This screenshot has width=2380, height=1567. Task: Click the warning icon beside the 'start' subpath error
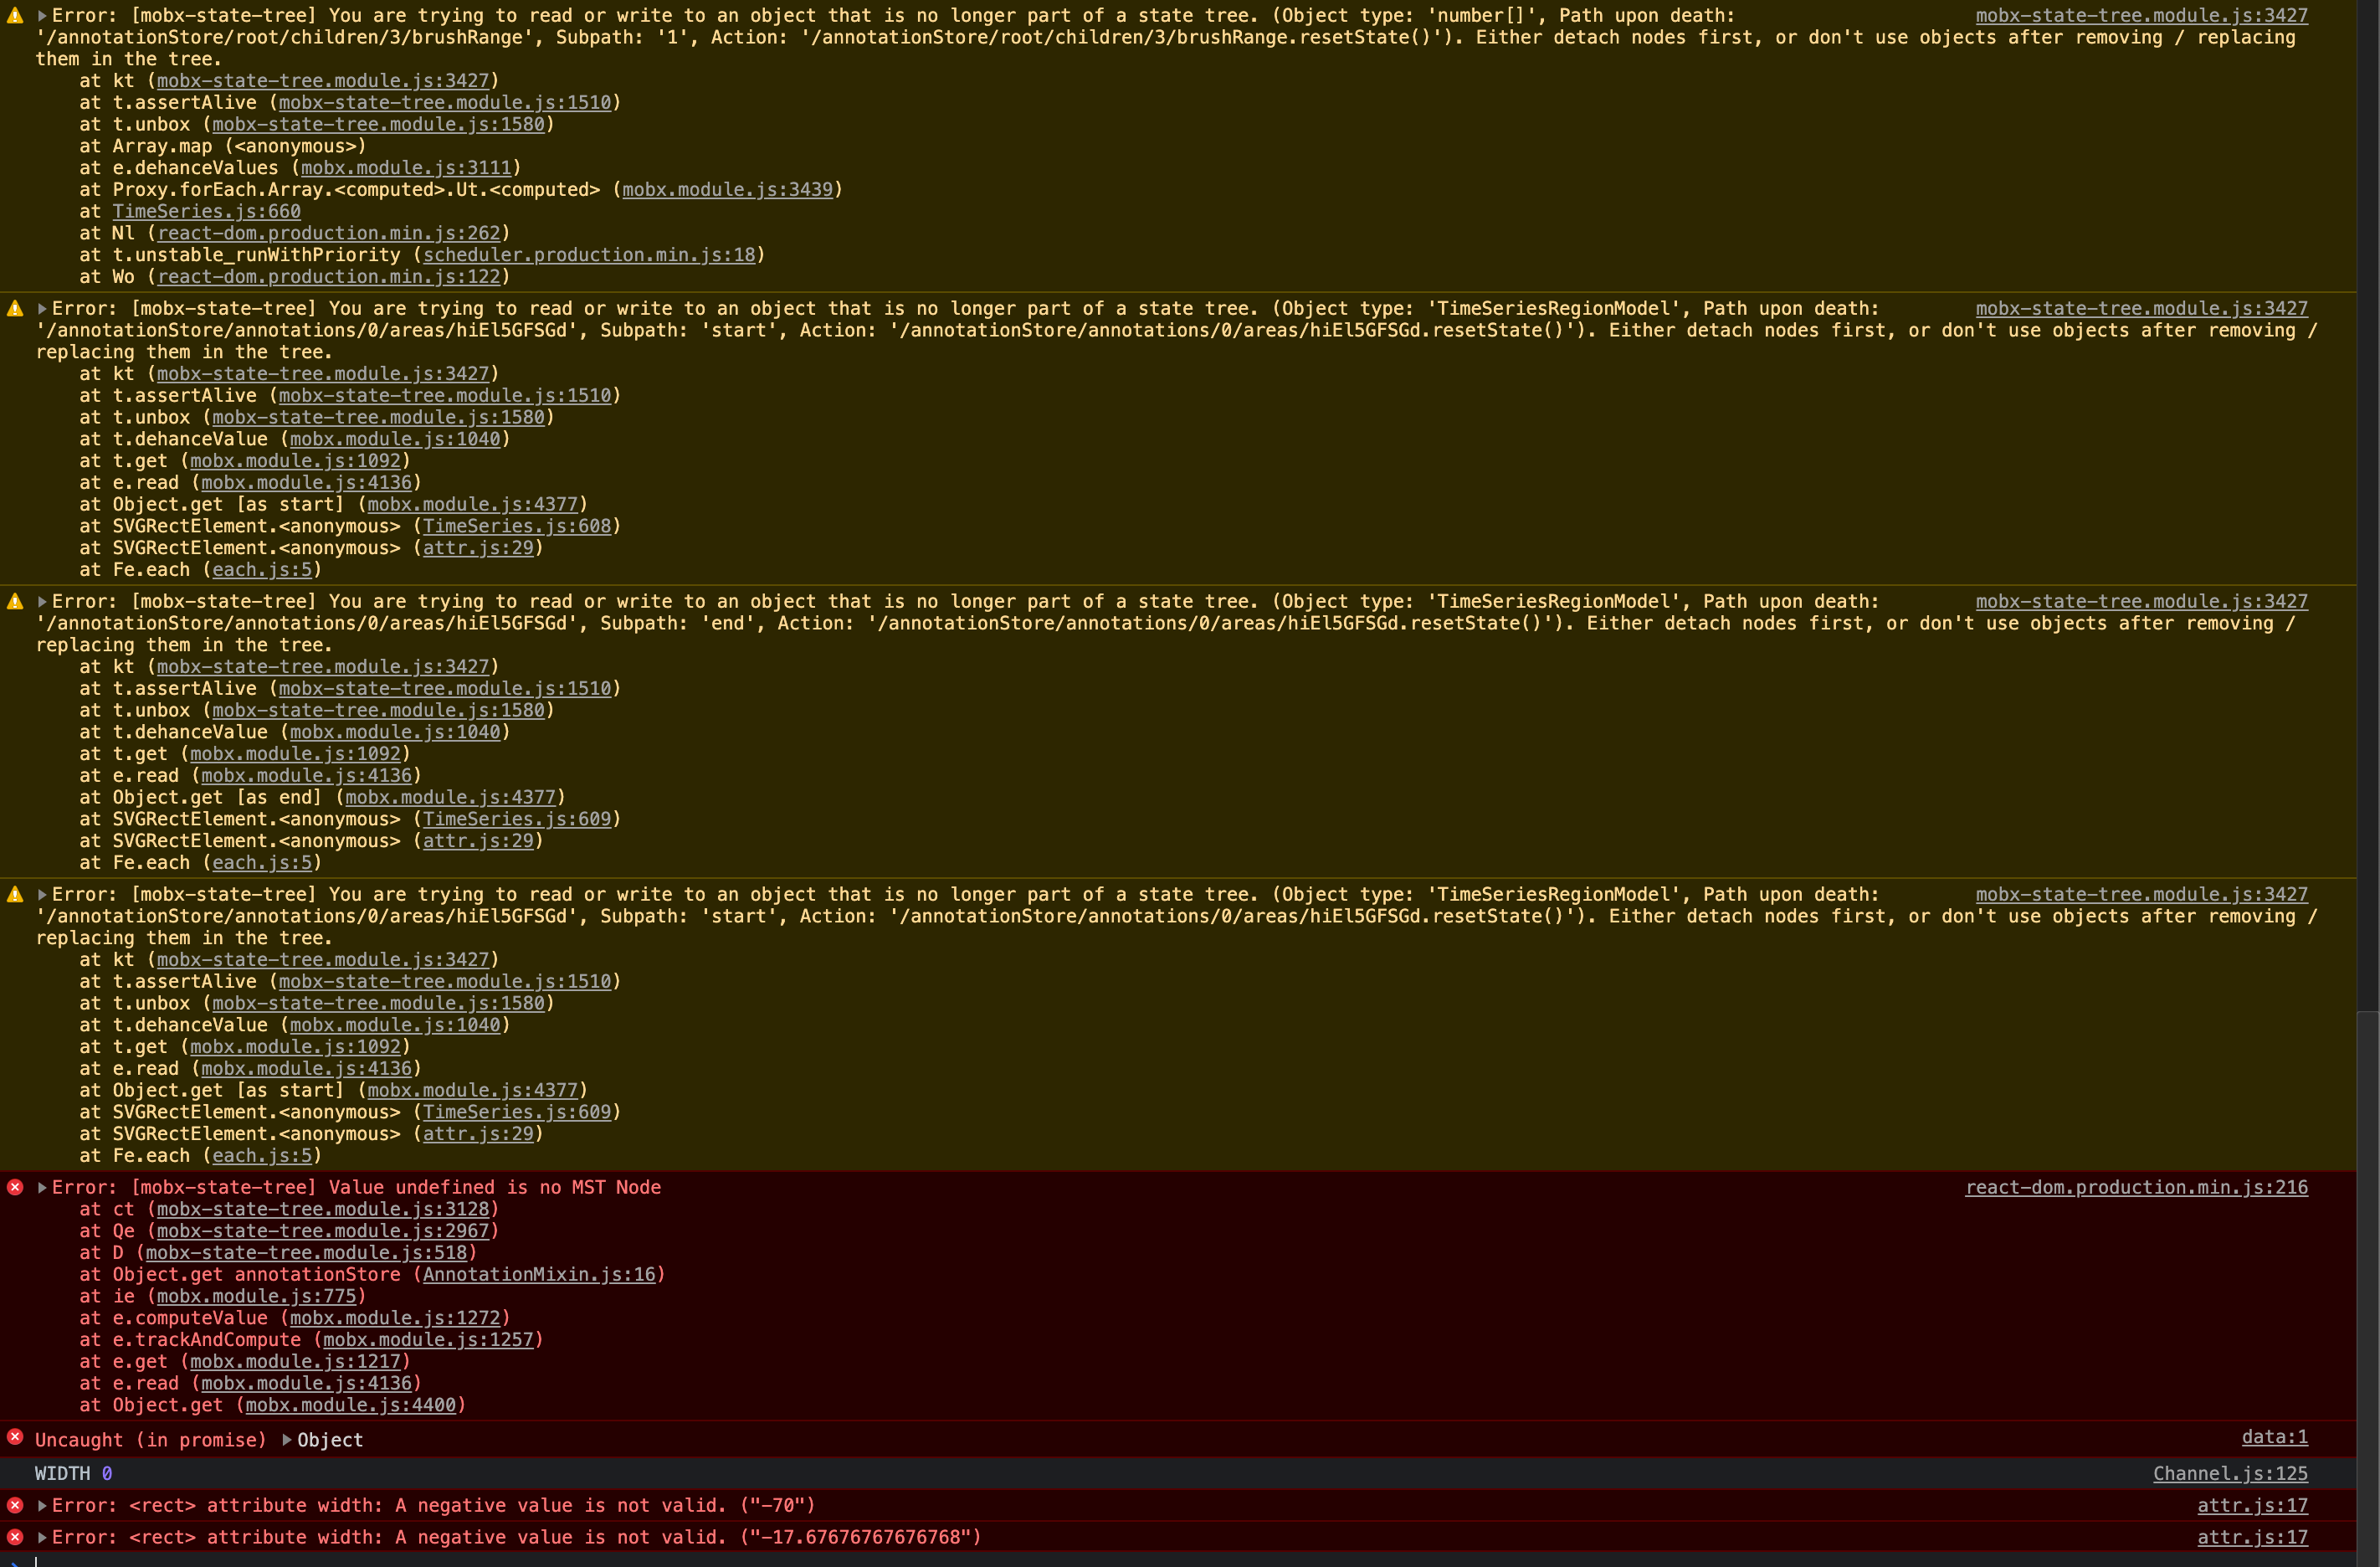pos(14,308)
